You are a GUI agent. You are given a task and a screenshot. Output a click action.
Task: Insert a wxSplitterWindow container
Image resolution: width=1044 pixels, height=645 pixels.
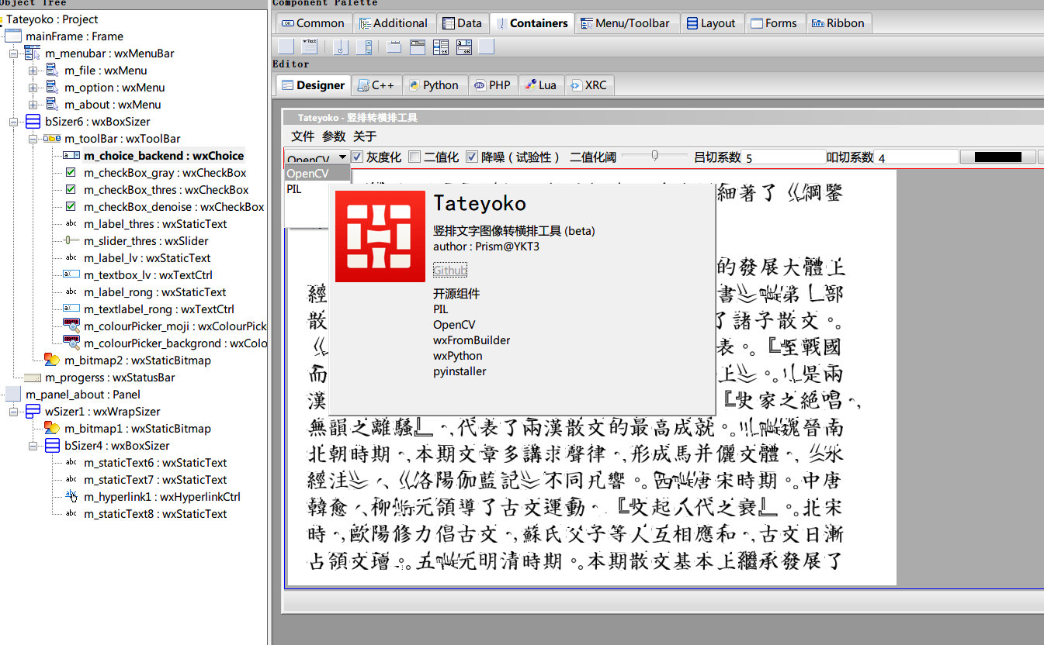(342, 47)
